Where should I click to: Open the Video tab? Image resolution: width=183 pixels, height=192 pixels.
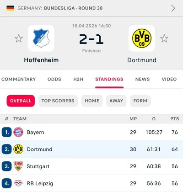click(x=169, y=79)
